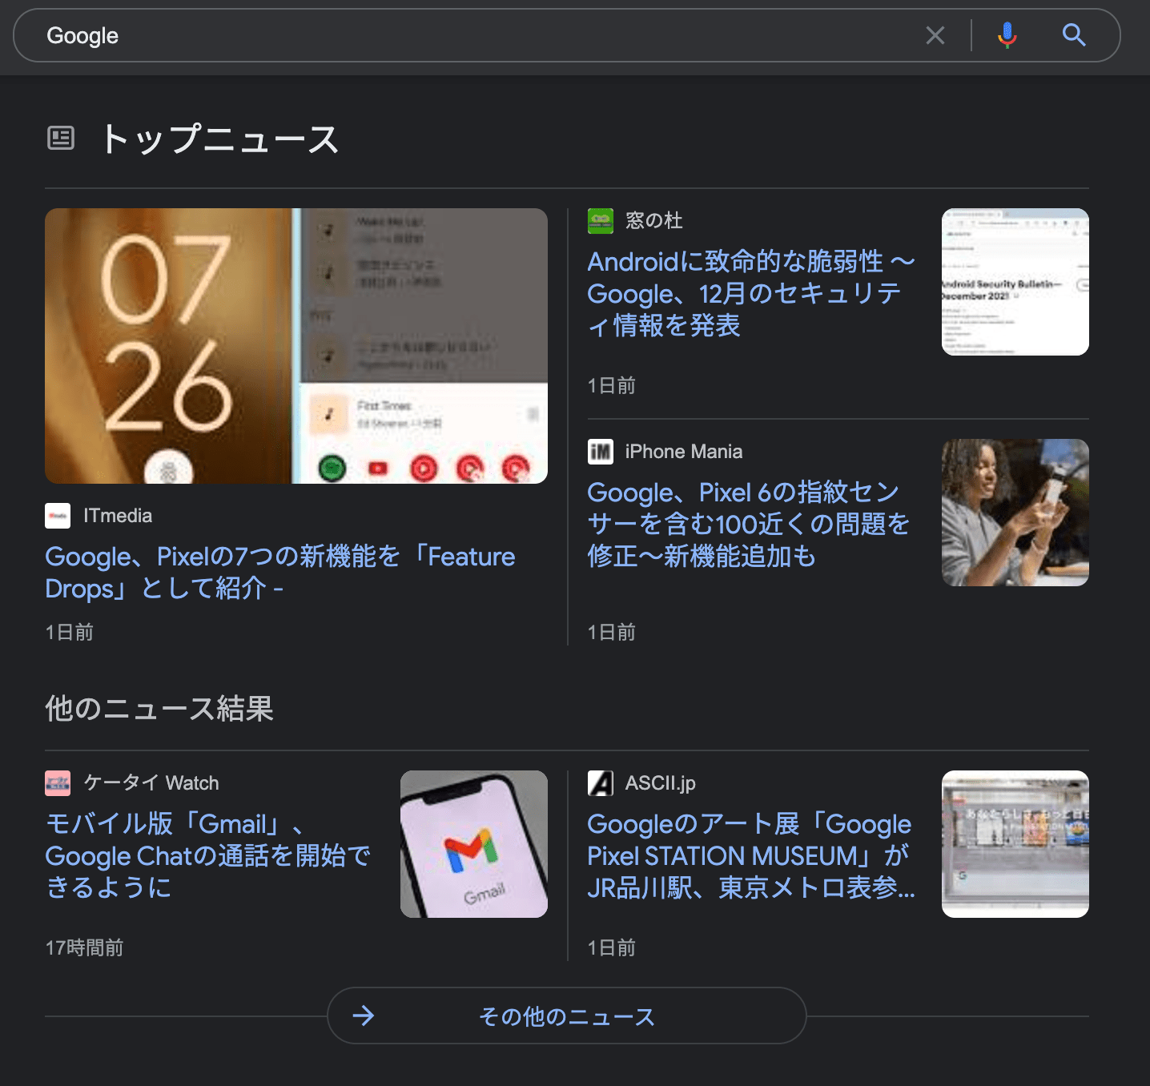Open the Gmail phone thumbnail image
The width and height of the screenshot is (1150, 1086).
click(x=474, y=844)
